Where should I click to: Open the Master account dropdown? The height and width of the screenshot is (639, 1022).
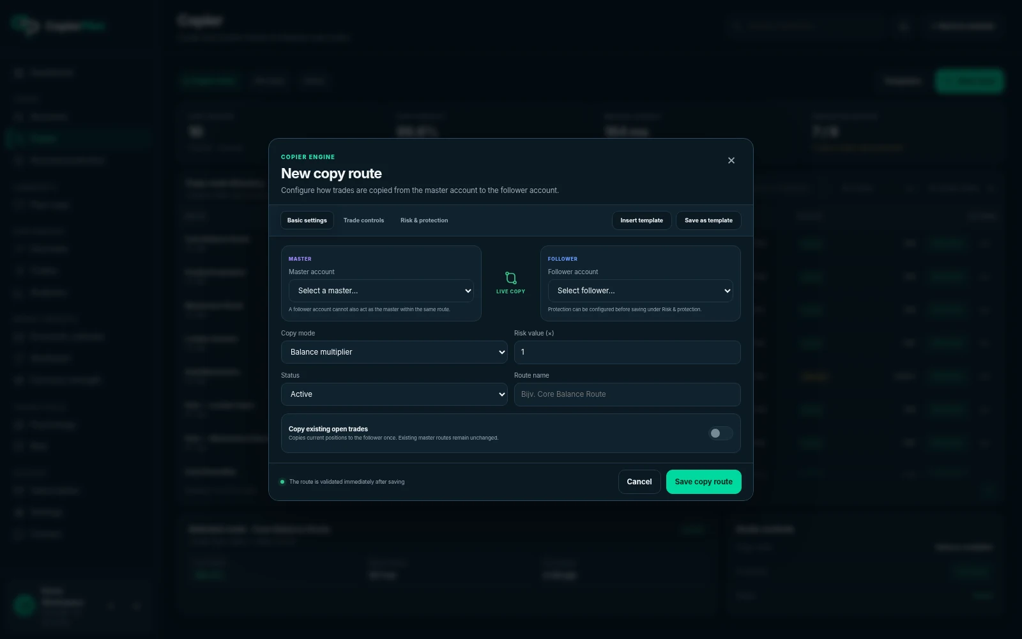pos(381,291)
